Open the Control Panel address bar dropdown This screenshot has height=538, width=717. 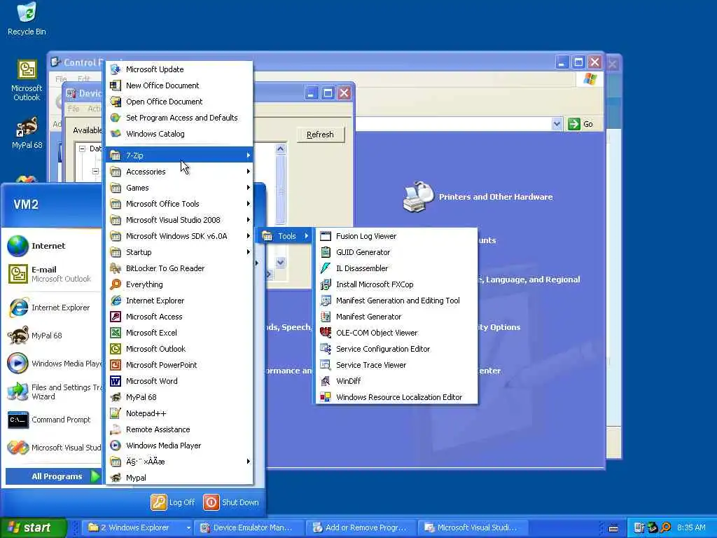[557, 124]
